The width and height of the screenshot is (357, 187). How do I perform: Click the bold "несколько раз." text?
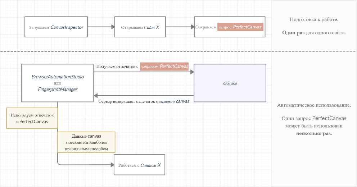click(314, 133)
